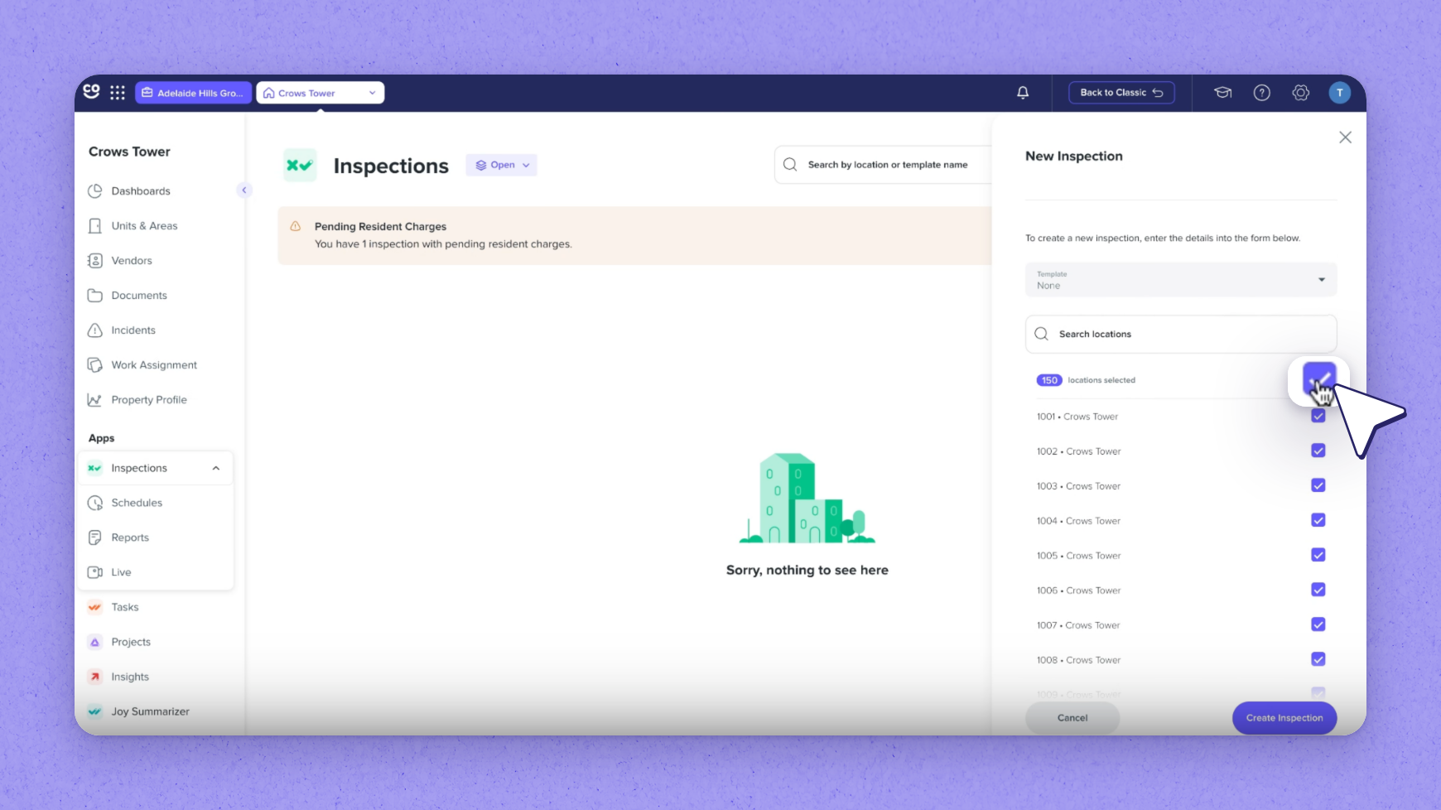Click the Create Inspection button
Image resolution: width=1441 pixels, height=810 pixels.
1284,718
